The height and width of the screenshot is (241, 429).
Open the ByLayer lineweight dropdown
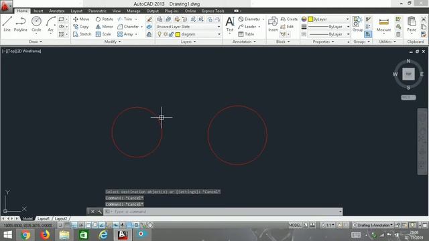(328, 27)
